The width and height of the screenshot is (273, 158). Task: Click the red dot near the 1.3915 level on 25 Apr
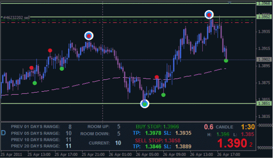pos(50,51)
